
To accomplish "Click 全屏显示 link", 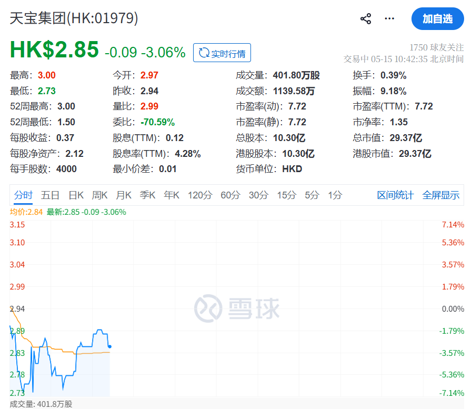I will pos(441,195).
